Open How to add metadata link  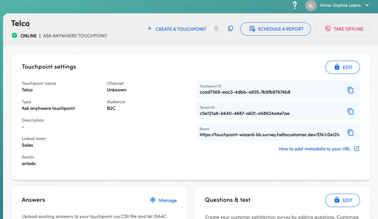(314, 149)
